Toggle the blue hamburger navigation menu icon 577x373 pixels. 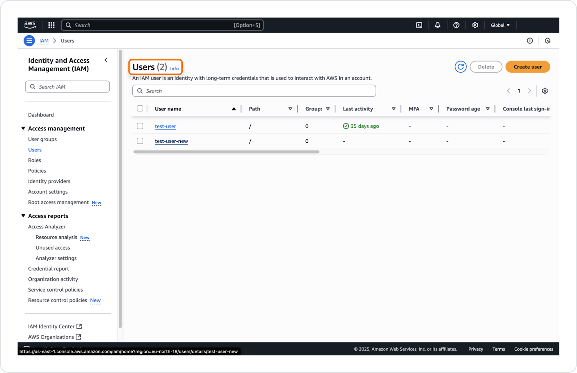click(29, 41)
